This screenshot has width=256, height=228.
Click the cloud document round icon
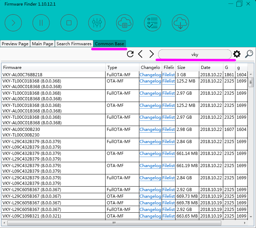point(125,23)
